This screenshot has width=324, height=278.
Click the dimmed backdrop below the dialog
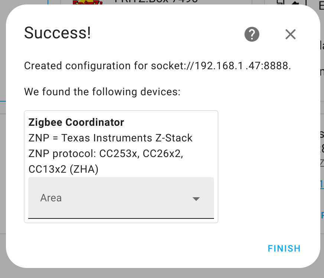[162, 273]
